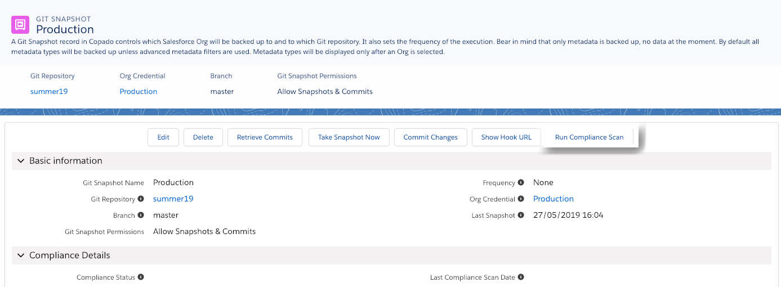This screenshot has width=781, height=287.
Task: Open summer19 link in header Git Repository
Action: pyautogui.click(x=49, y=91)
